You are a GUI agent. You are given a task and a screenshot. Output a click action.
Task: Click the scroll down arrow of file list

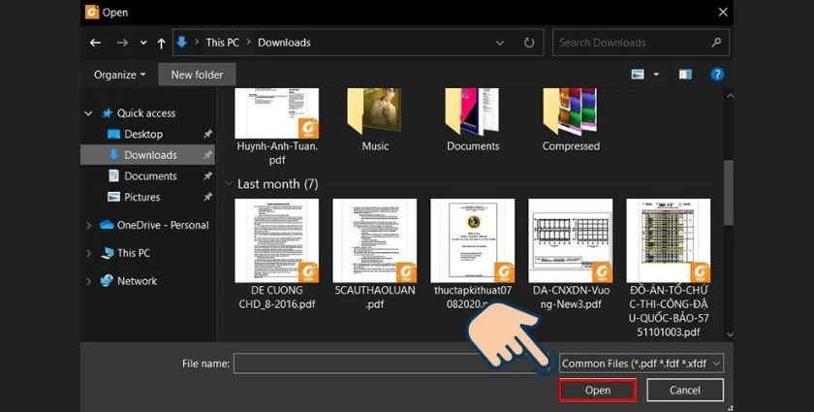click(730, 334)
